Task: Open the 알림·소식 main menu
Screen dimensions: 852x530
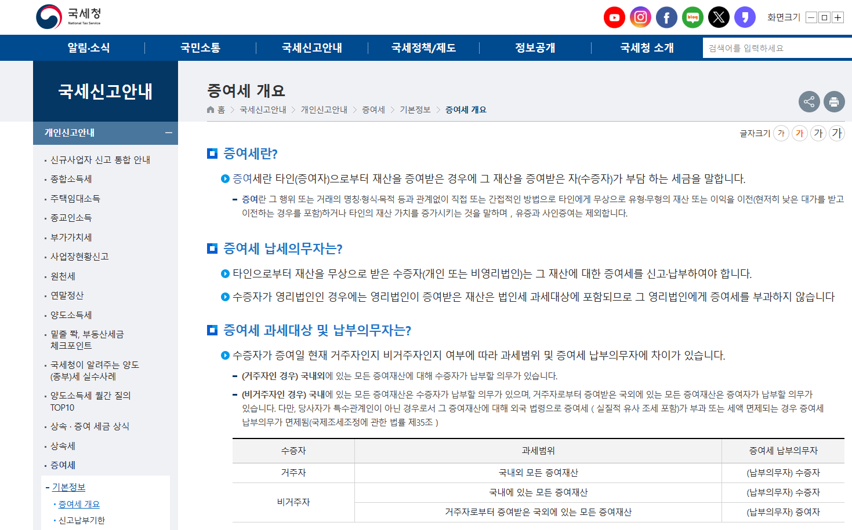Action: pyautogui.click(x=89, y=47)
